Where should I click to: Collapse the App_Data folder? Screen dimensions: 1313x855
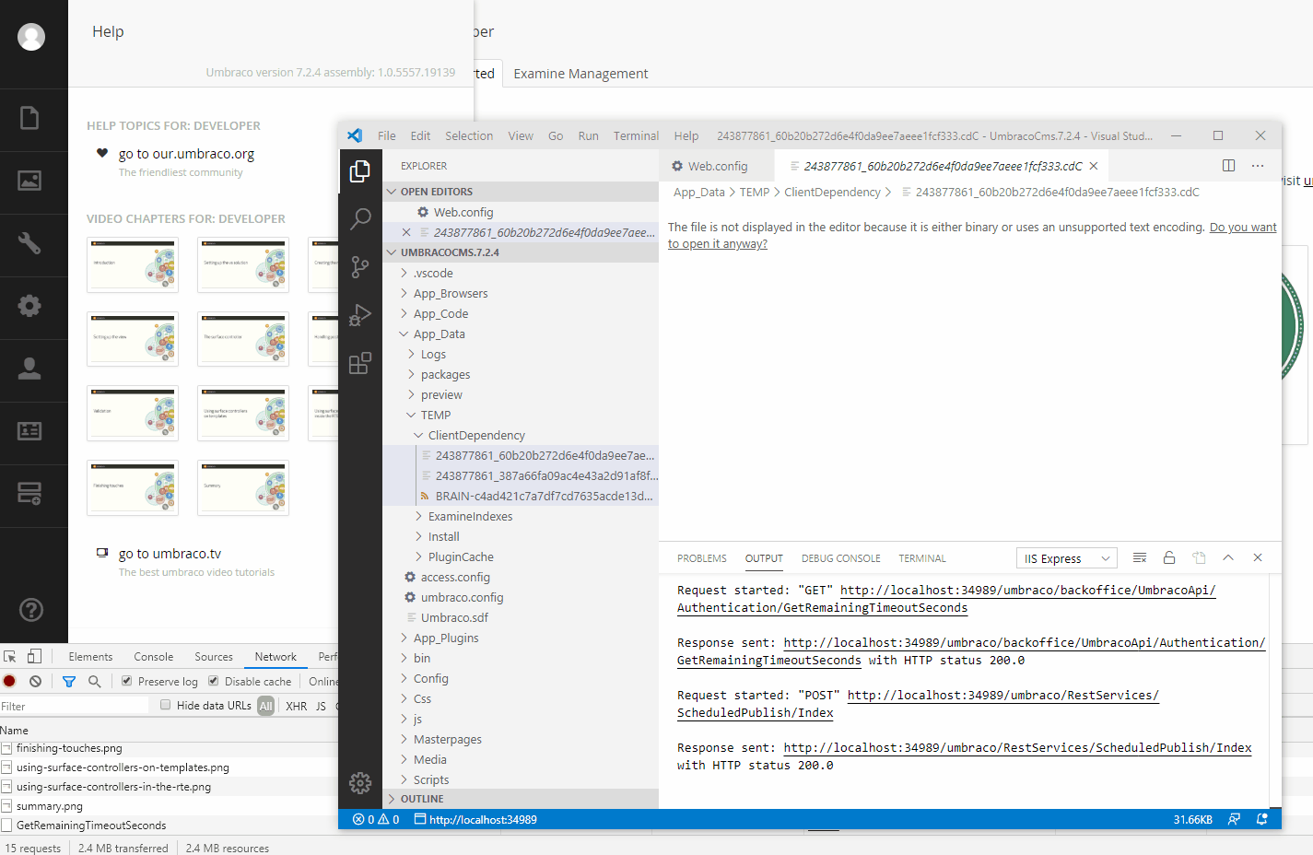(x=521, y=334)
